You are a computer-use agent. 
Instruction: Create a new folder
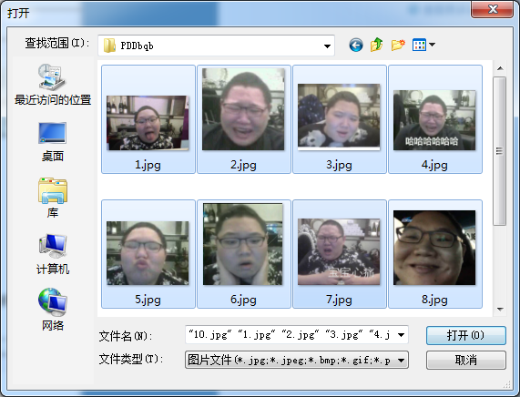[x=398, y=45]
